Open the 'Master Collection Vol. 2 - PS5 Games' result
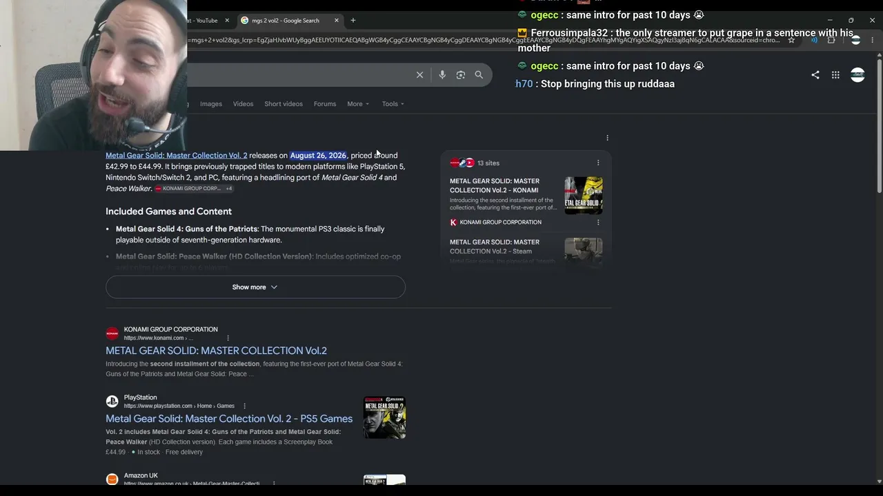883x496 pixels. pos(229,419)
